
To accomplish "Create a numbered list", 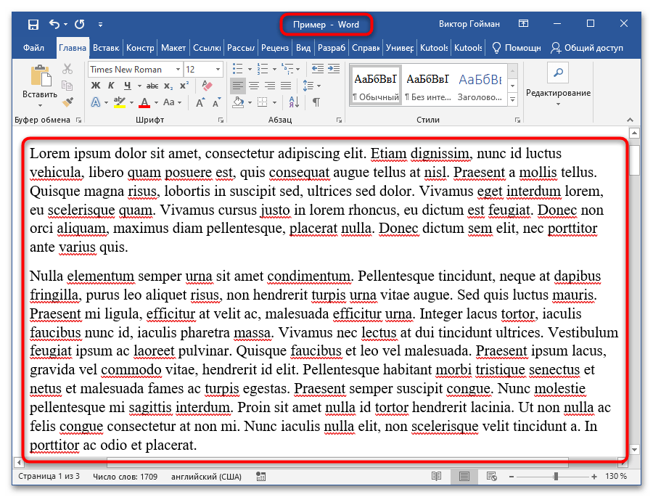I will tap(263, 69).
